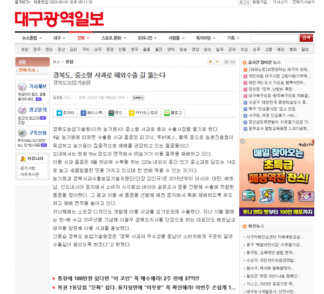Select 구미 in region submenu

[x=85, y=49]
